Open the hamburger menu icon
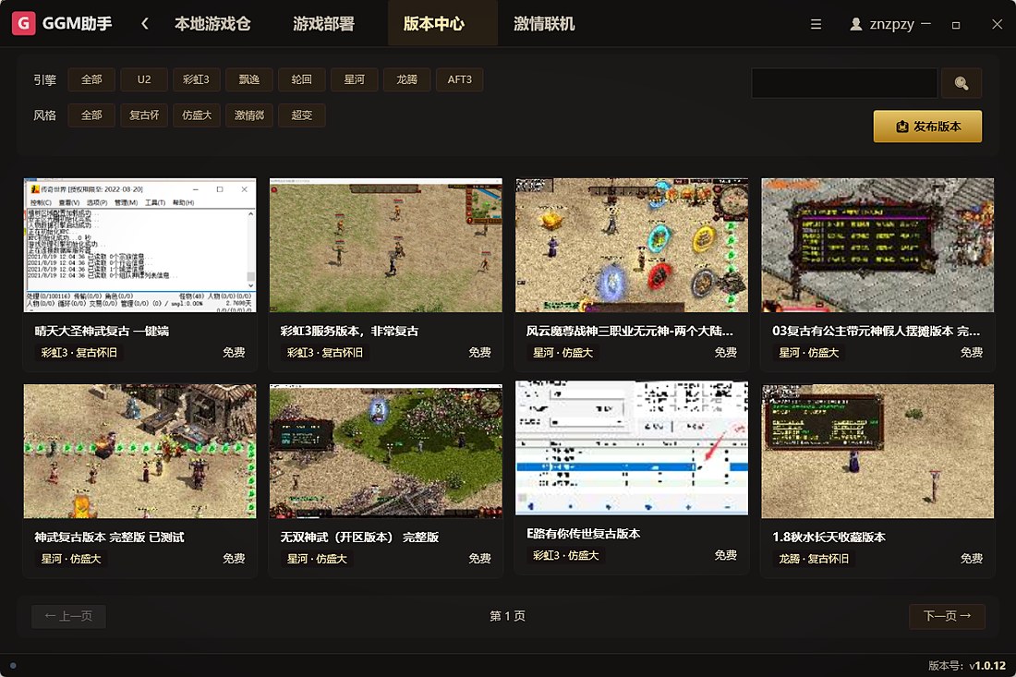This screenshot has width=1016, height=677. click(x=816, y=24)
